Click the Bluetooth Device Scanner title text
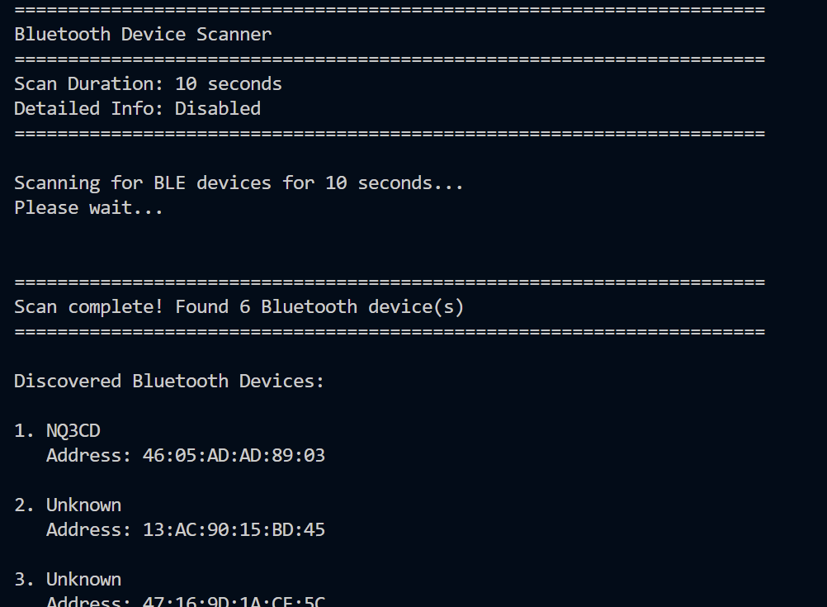Image resolution: width=827 pixels, height=607 pixels. point(143,35)
